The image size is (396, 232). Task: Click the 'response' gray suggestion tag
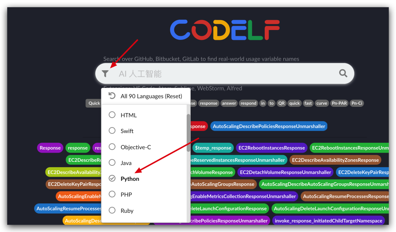(208, 103)
